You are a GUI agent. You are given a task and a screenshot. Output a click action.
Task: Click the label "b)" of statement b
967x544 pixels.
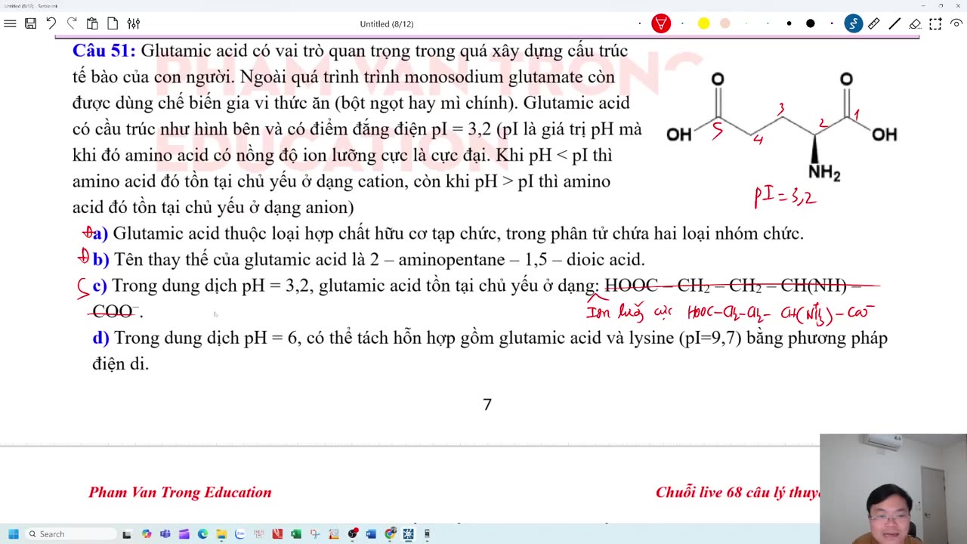coord(101,259)
